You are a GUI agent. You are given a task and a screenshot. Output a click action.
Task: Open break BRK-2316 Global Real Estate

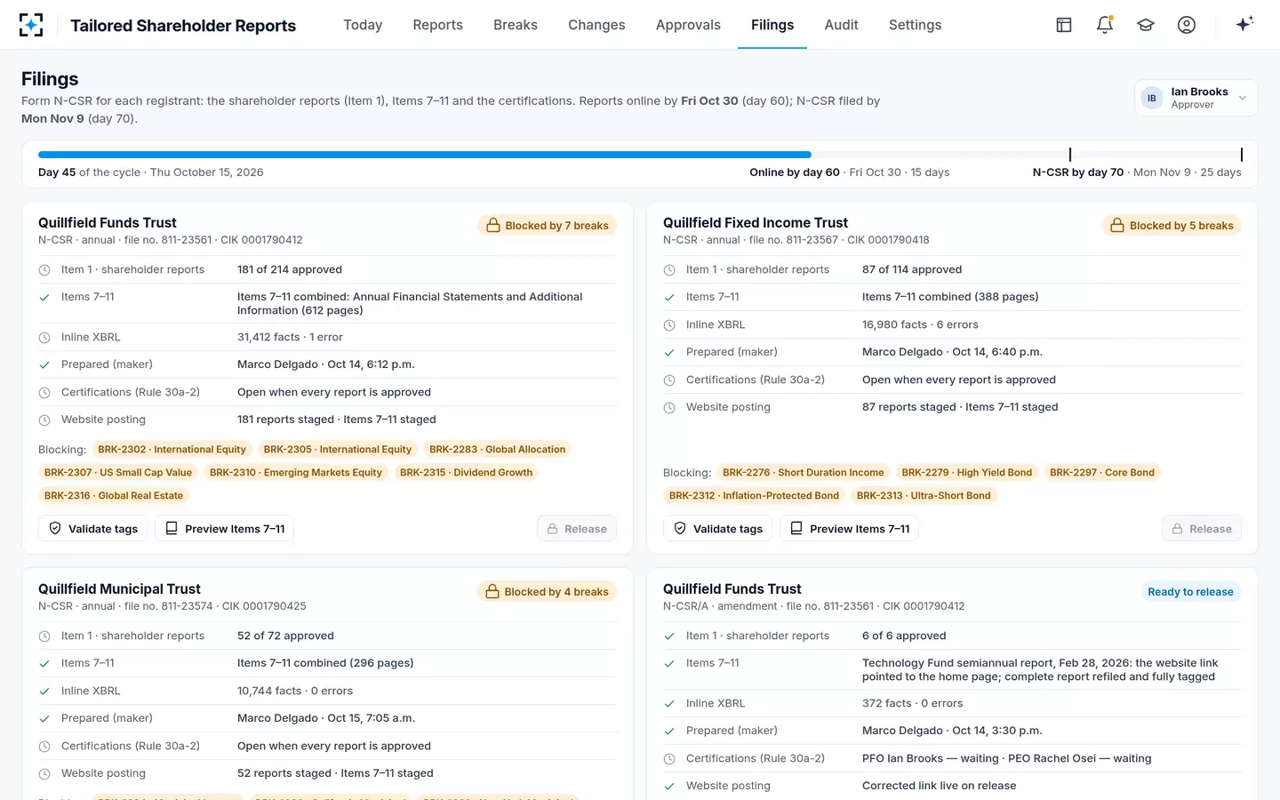pyautogui.click(x=114, y=496)
